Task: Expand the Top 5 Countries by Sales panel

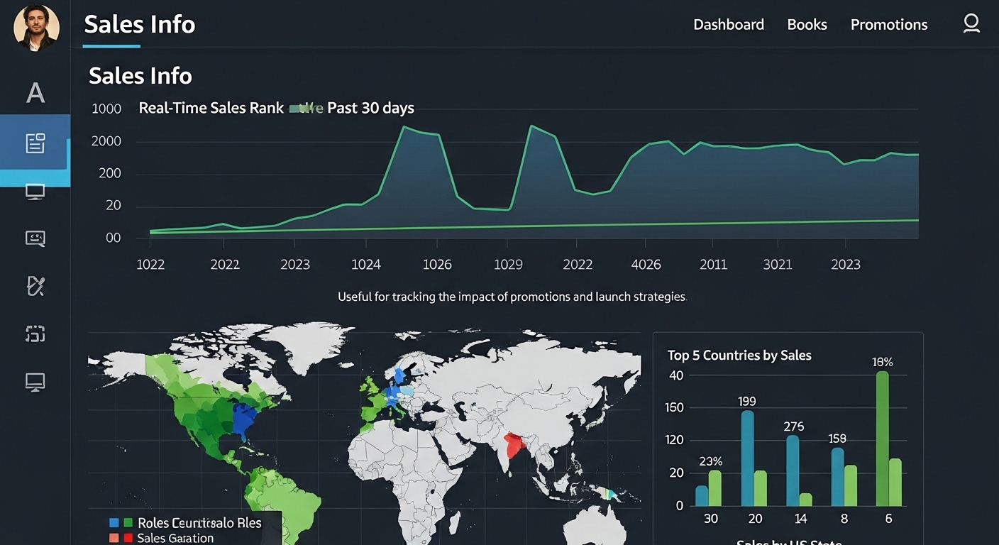Action: 739,355
